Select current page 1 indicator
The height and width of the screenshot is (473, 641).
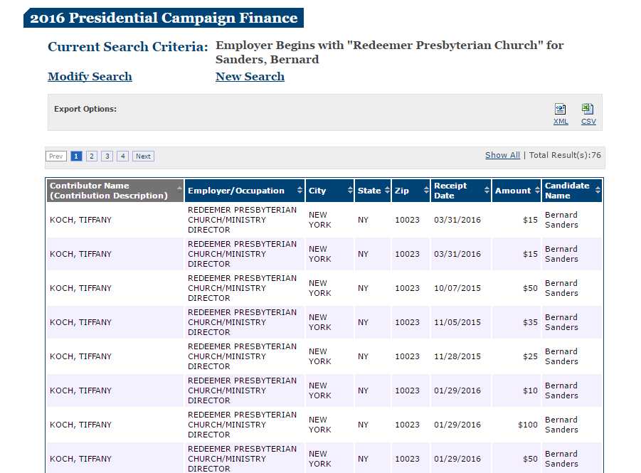[76, 156]
